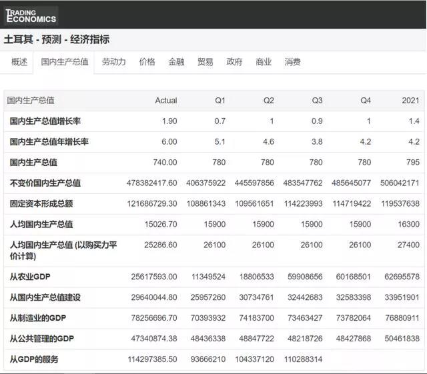
Task: Select the 2021 value 33951901
Action: click(x=402, y=297)
